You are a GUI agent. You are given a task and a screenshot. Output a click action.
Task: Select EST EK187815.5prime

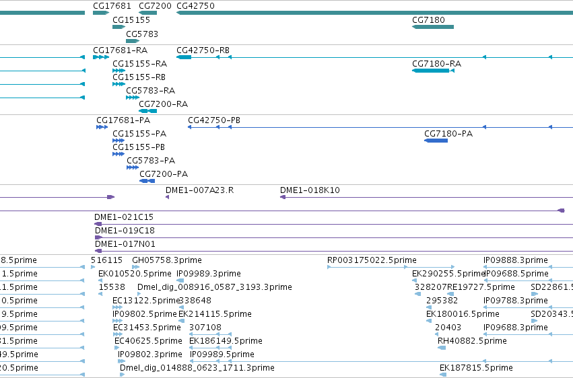click(x=443, y=375)
